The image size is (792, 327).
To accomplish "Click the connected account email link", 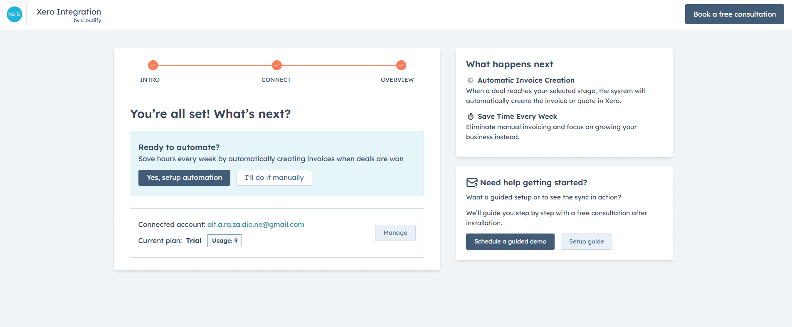I will pyautogui.click(x=256, y=224).
